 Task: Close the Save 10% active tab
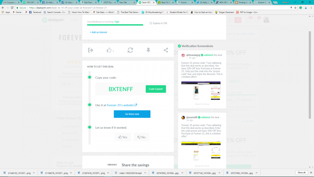click(x=154, y=3)
